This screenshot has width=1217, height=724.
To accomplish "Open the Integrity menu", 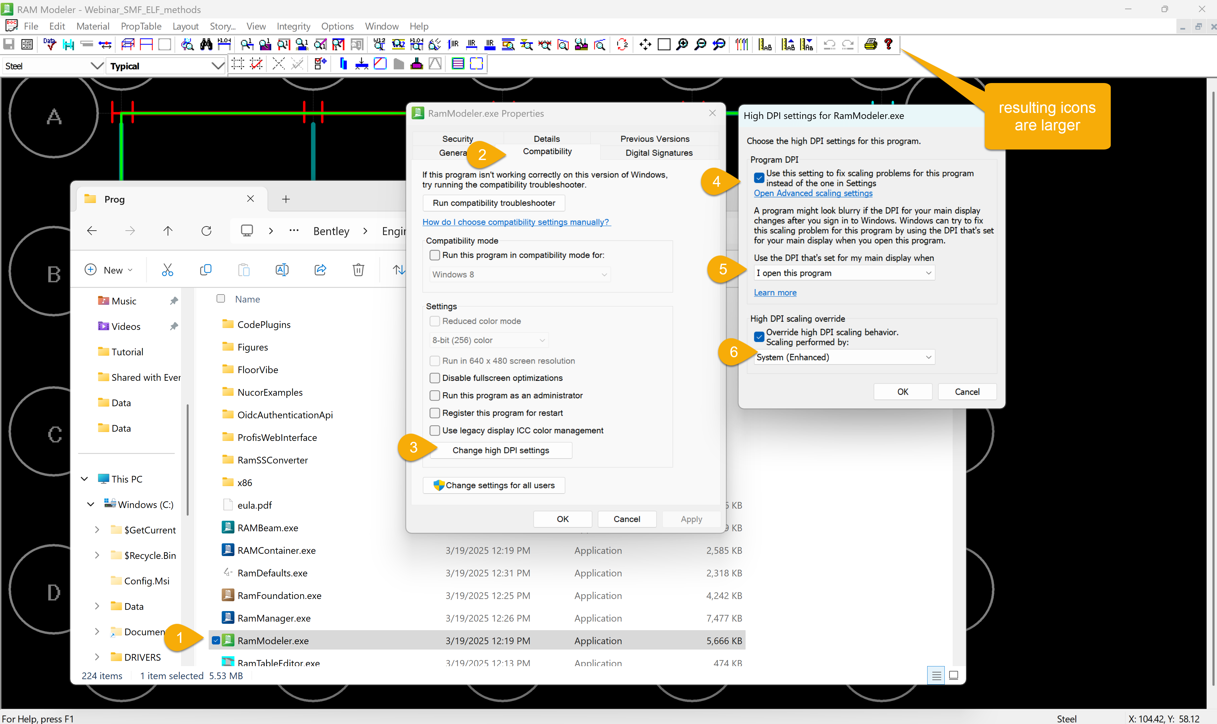I will point(293,26).
